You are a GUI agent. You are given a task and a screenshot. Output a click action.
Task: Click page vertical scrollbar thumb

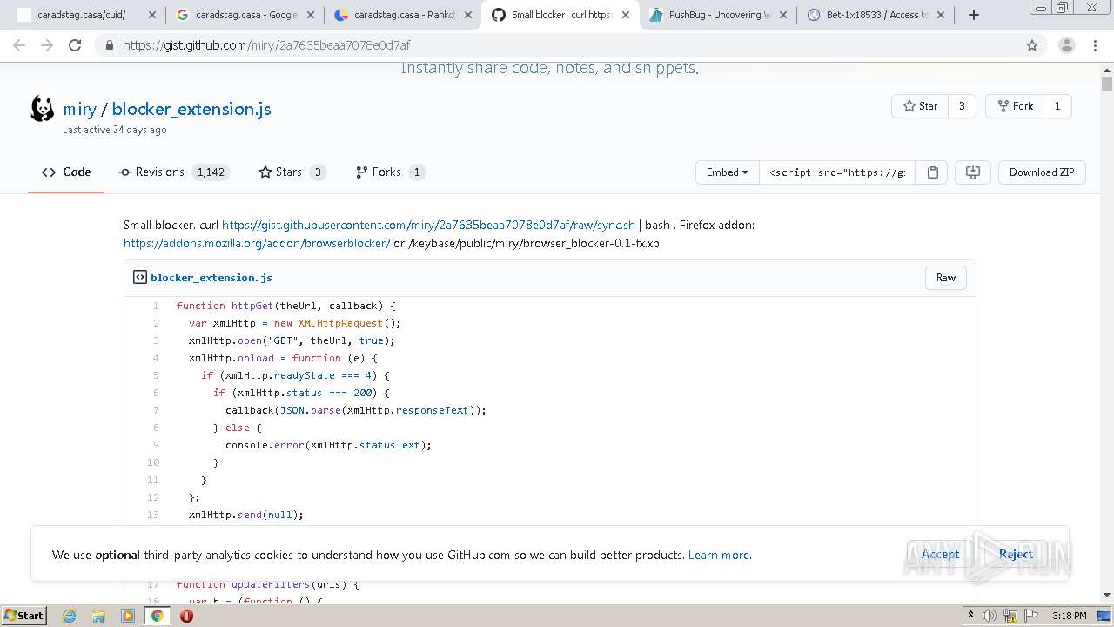point(1107,84)
